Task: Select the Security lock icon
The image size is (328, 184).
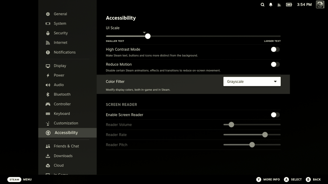Action: point(48,33)
